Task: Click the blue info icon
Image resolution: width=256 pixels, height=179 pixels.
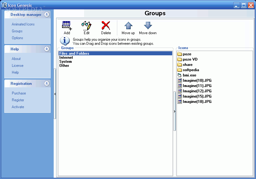Action: 65,41
